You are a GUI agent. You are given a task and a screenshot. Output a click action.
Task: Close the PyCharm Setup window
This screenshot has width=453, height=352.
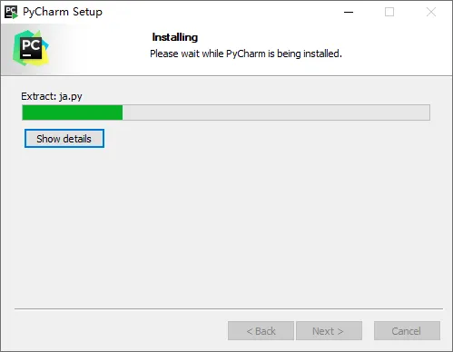(431, 12)
